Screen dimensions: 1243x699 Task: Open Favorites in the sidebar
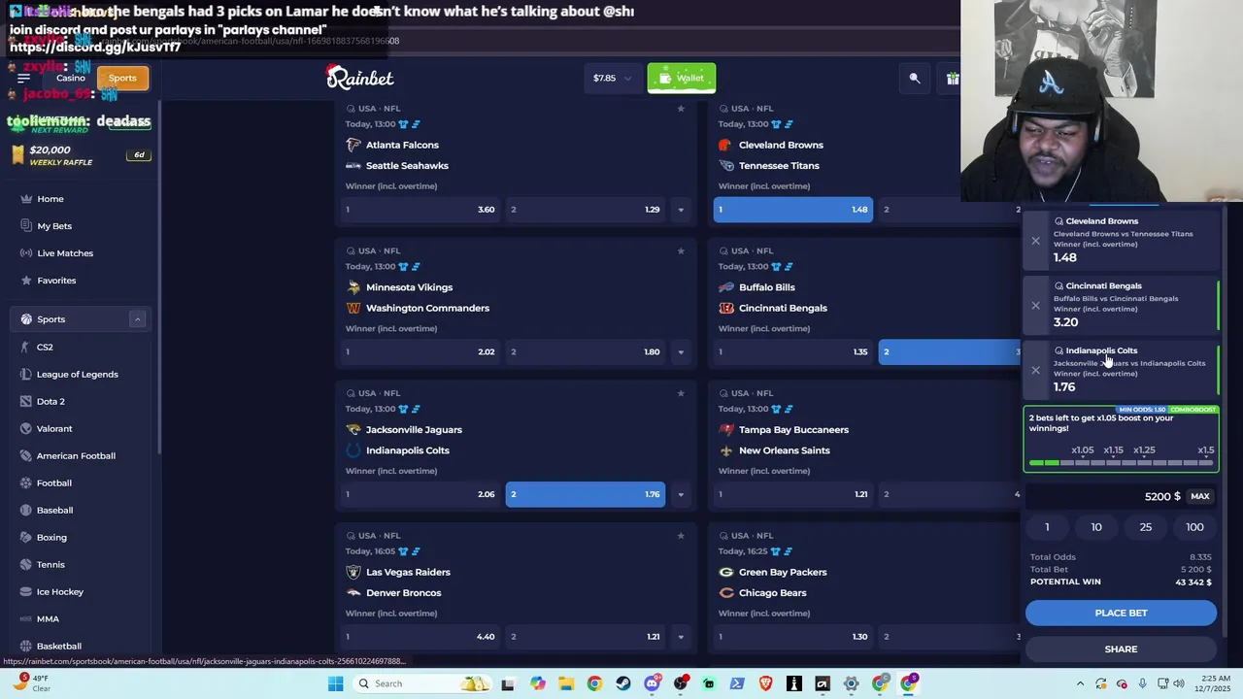click(x=56, y=281)
